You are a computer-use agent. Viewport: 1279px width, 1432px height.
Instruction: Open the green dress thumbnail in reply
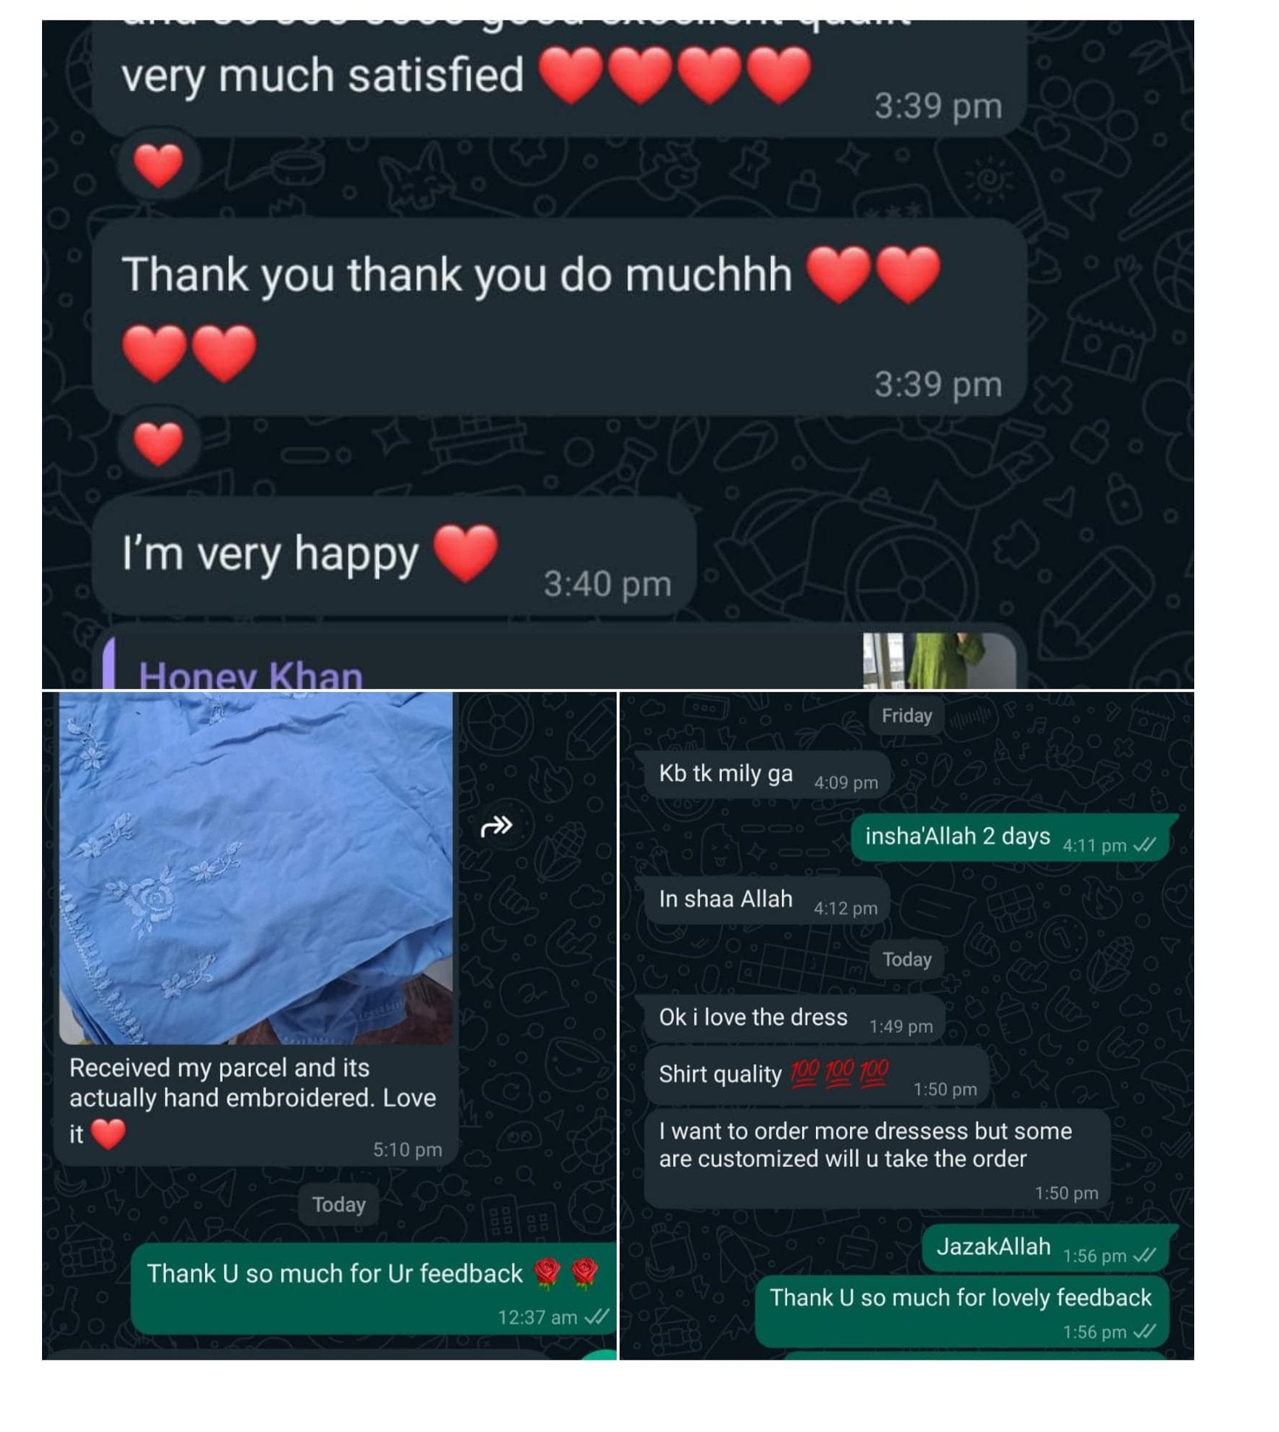pos(939,661)
